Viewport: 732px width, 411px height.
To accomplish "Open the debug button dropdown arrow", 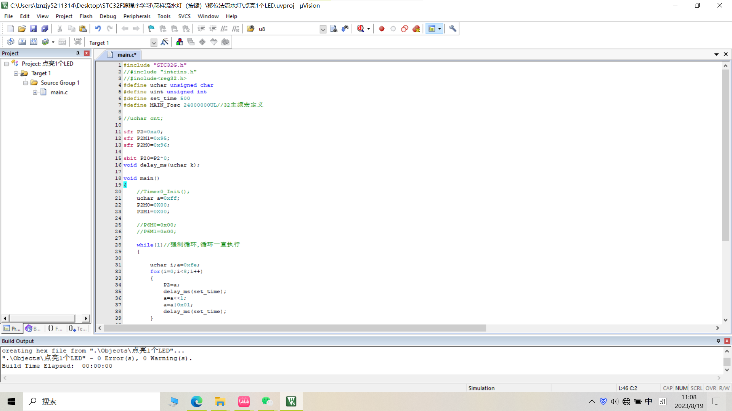I will (368, 29).
